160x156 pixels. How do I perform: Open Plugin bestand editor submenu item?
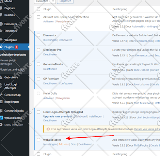12,69
